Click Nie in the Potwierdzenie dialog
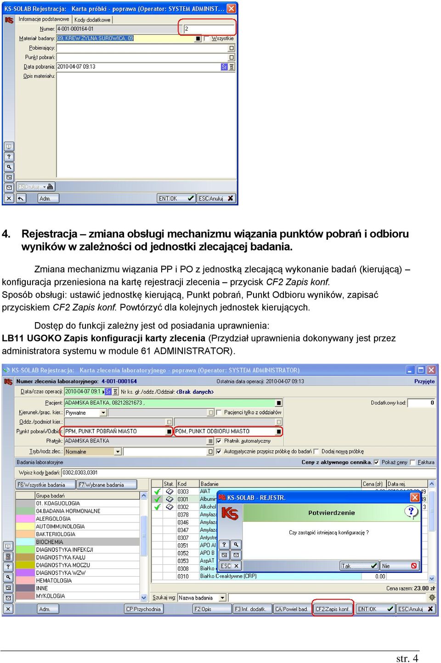This screenshot has height=663, width=441. click(x=400, y=566)
